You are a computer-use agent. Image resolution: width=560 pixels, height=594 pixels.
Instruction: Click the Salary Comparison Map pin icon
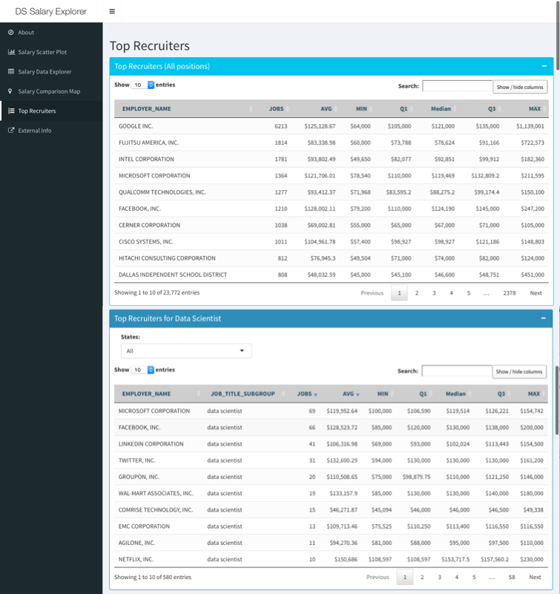coord(10,91)
